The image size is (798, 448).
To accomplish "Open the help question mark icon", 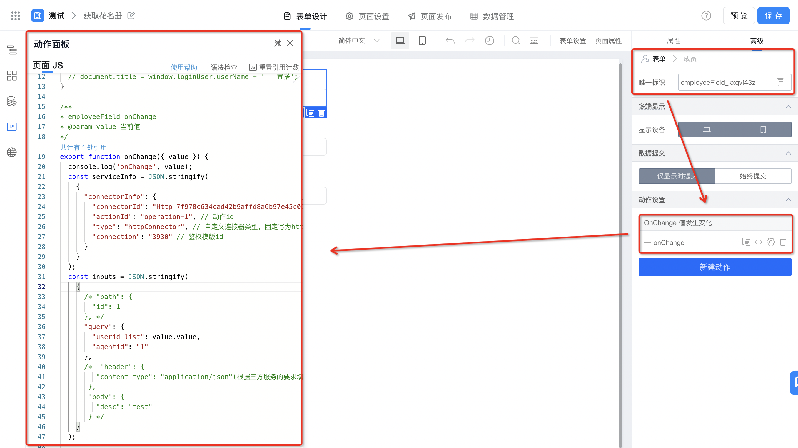I will click(x=706, y=16).
